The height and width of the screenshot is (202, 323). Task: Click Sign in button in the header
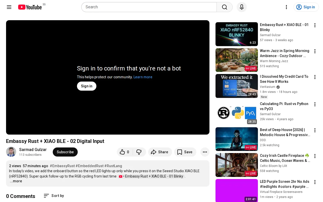[x=306, y=7]
